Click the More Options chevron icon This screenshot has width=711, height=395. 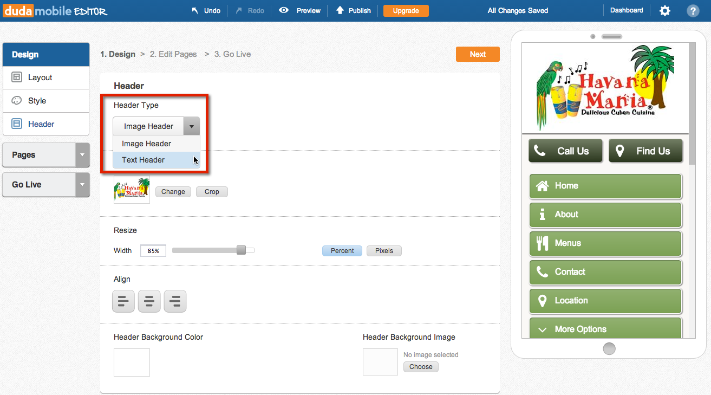(x=542, y=329)
